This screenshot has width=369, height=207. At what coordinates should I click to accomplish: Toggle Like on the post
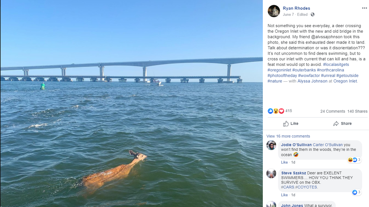(x=291, y=123)
